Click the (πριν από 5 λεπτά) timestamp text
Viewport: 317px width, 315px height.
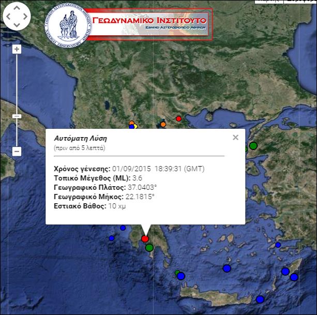80,148
